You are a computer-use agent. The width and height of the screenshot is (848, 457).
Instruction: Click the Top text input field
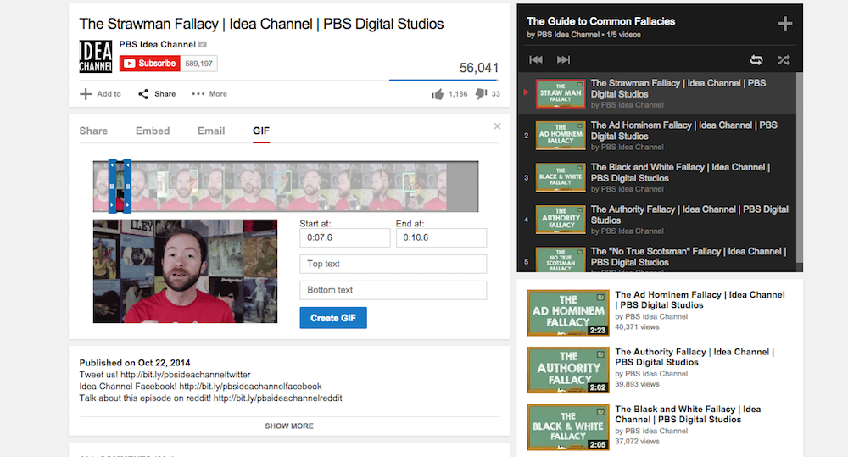click(x=393, y=264)
